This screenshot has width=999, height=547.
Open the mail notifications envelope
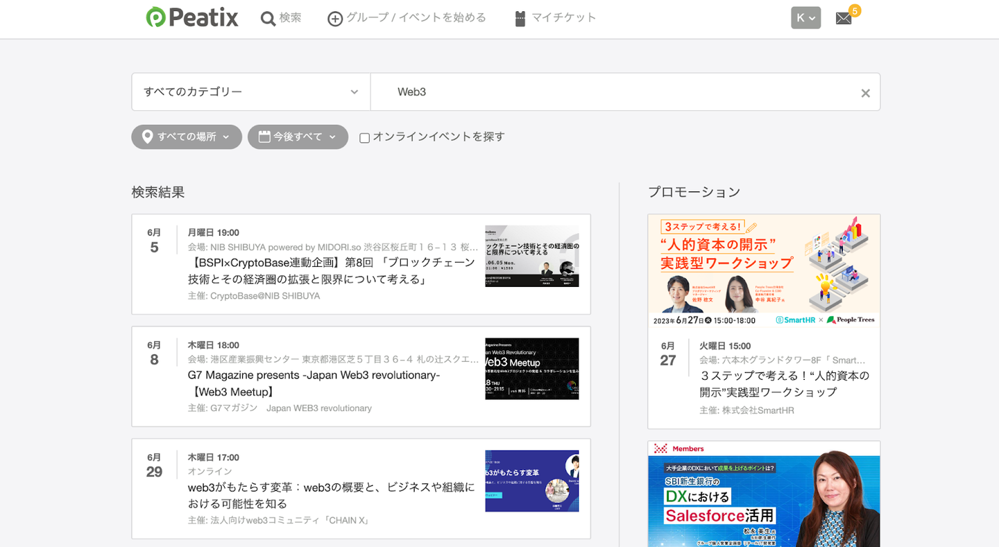(844, 19)
